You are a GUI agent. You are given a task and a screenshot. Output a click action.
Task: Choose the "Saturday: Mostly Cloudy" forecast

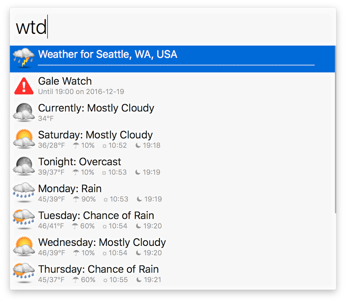[x=95, y=135]
